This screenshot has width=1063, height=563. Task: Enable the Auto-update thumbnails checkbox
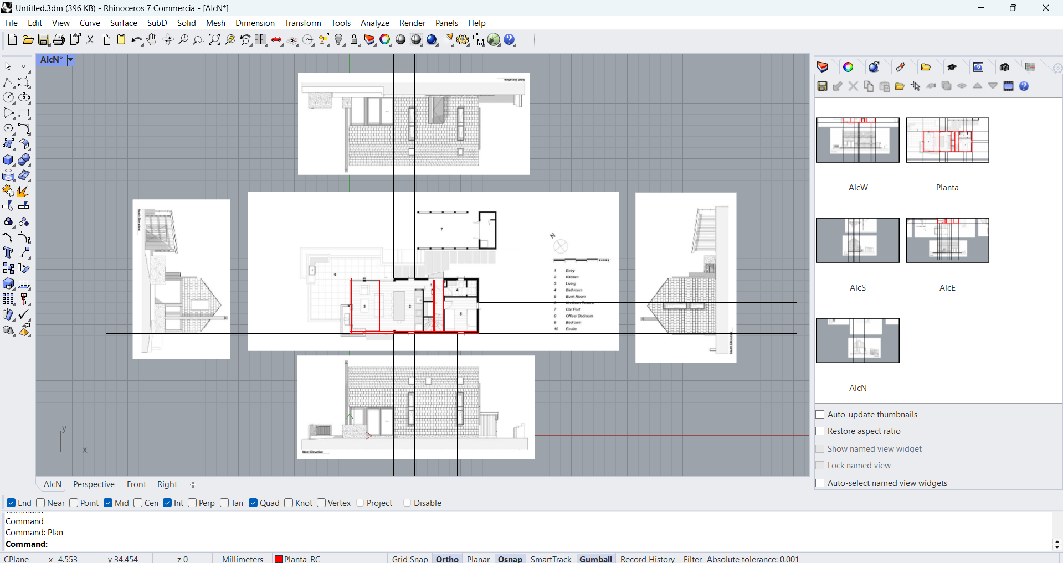pyautogui.click(x=820, y=414)
